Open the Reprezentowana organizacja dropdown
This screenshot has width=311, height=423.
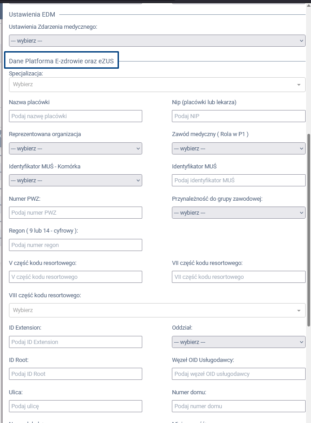(x=75, y=148)
